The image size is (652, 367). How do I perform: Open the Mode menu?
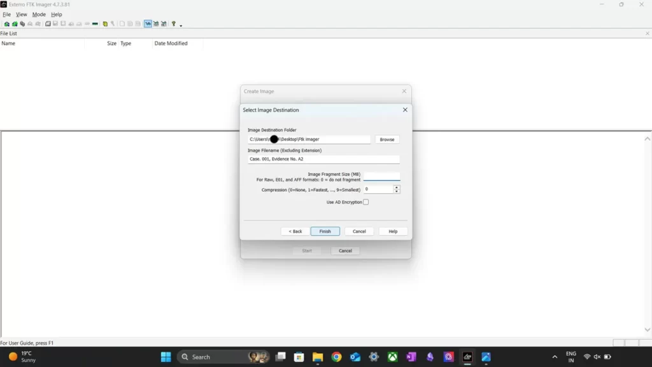(x=39, y=15)
